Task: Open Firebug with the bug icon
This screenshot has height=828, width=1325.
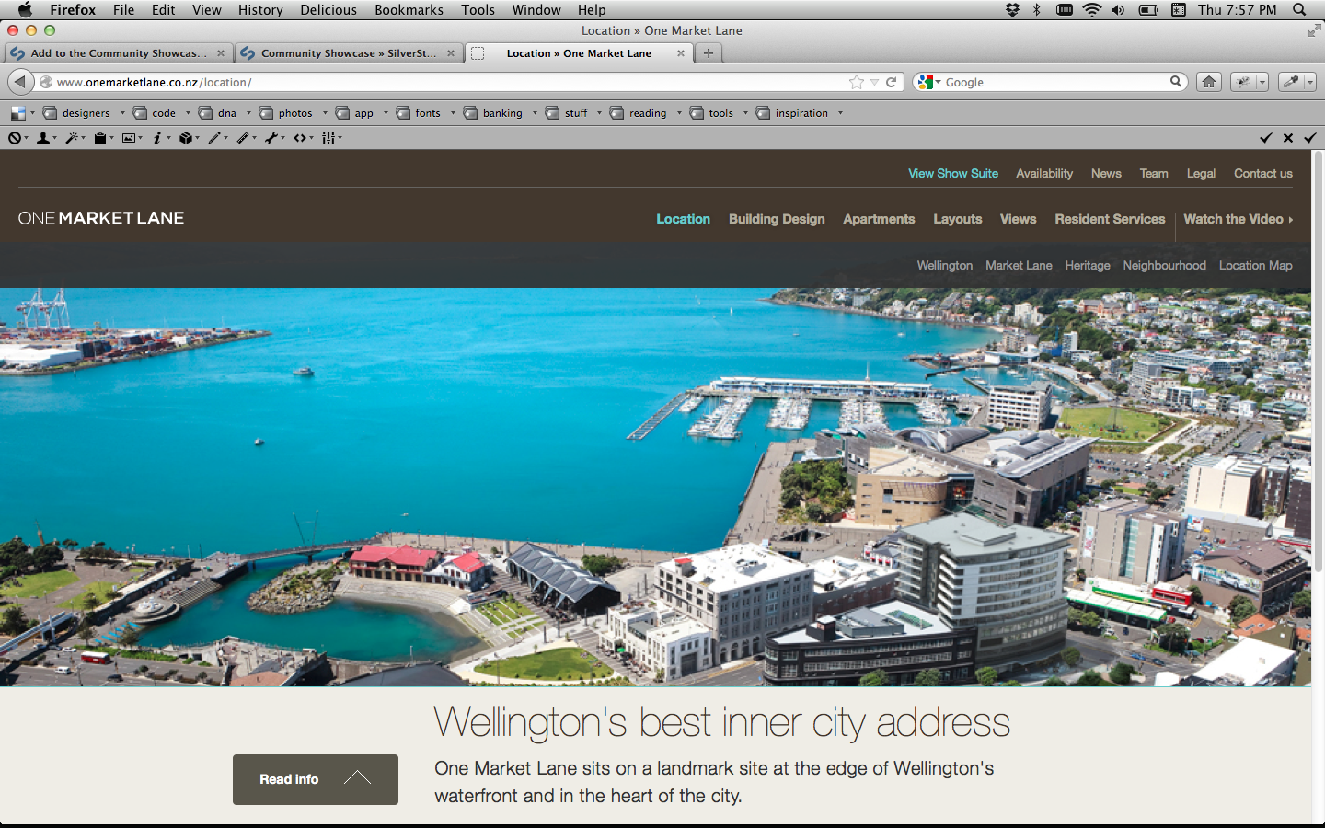Action: coord(1244,82)
